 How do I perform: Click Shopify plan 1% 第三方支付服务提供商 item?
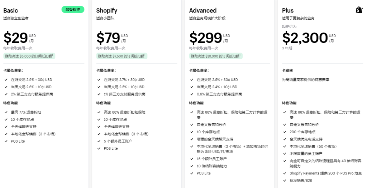point(124,94)
